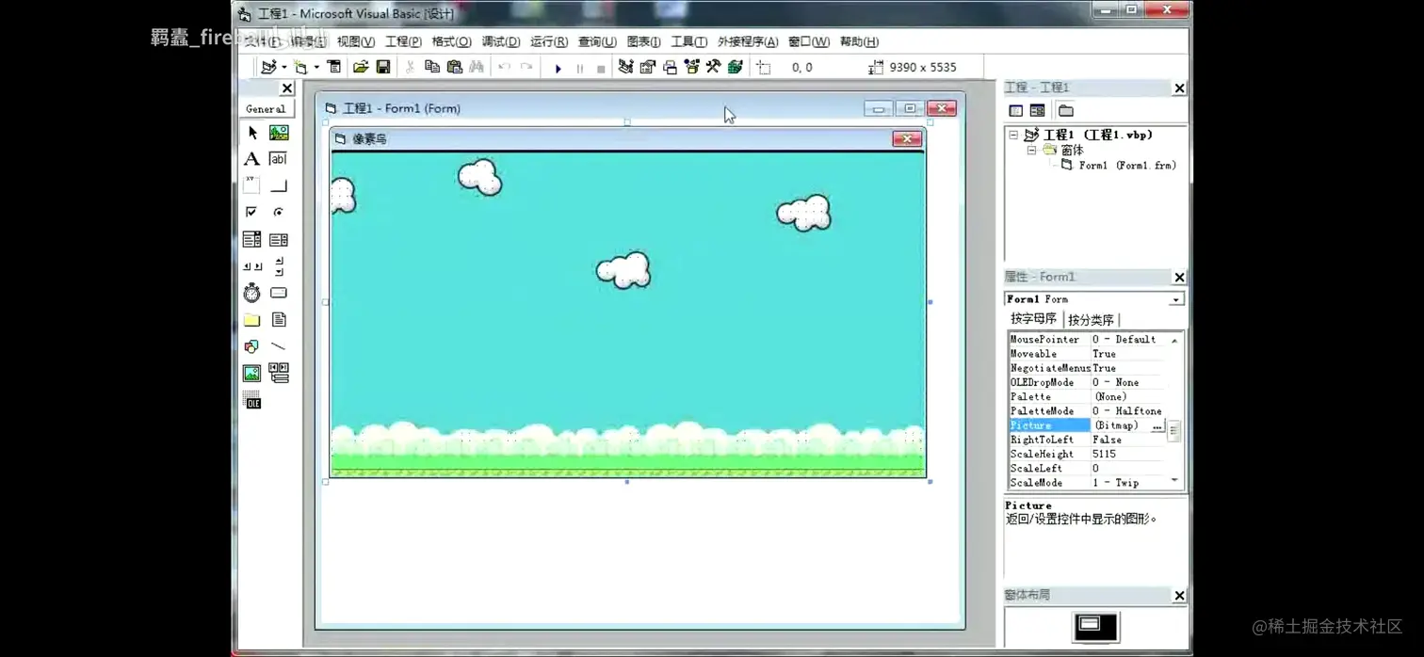Click the Copy toolbar icon
Image resolution: width=1424 pixels, height=657 pixels.
pyautogui.click(x=432, y=67)
